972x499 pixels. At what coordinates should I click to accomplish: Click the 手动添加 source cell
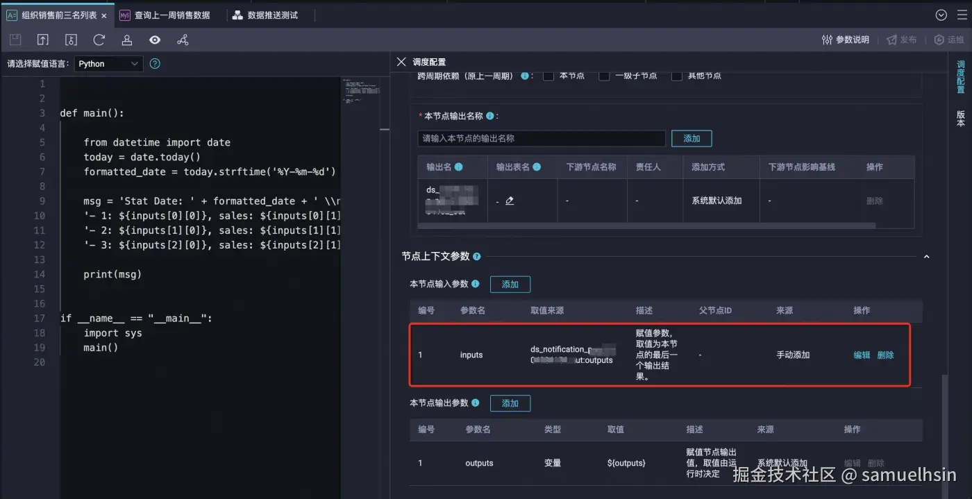click(793, 355)
